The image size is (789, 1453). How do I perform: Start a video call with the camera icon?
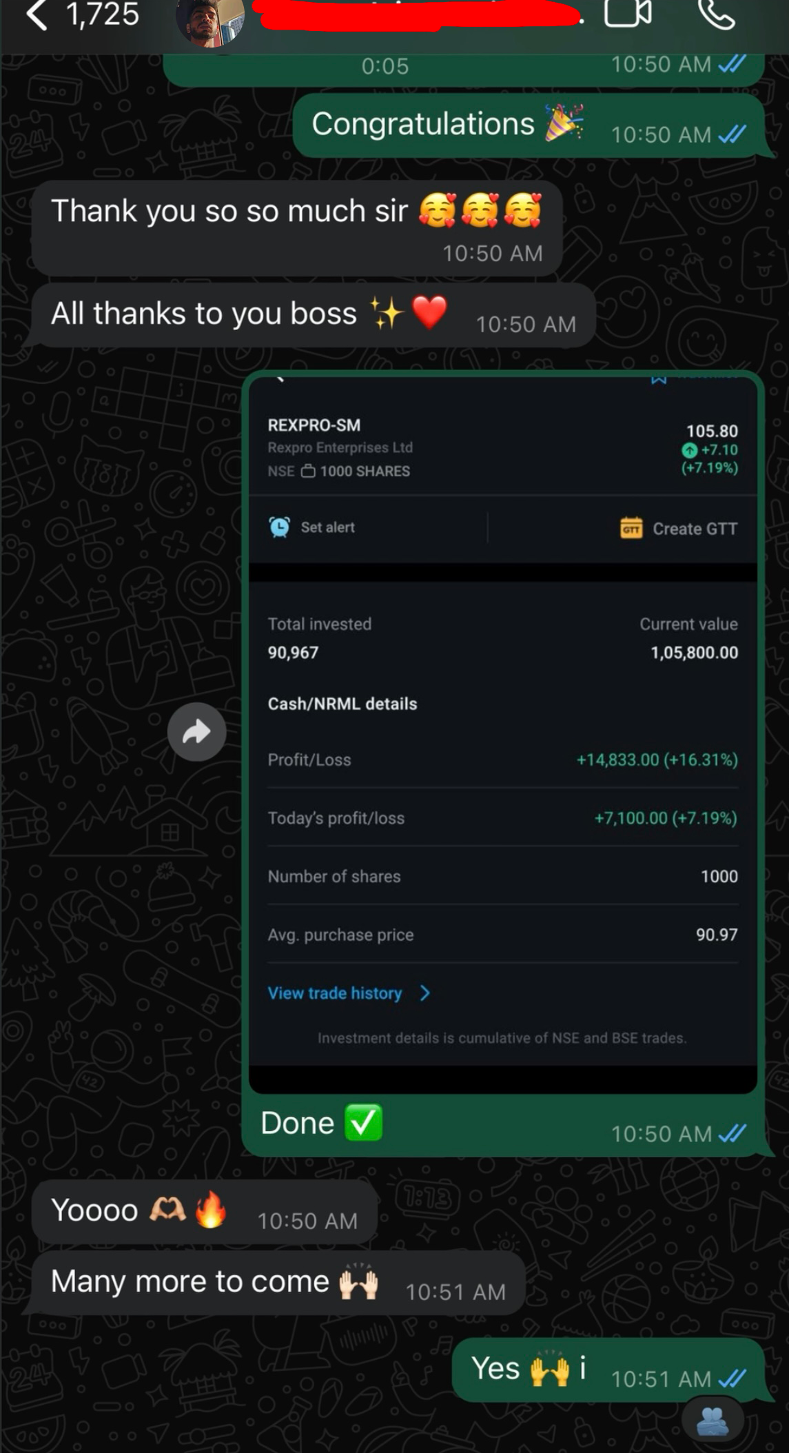tap(628, 12)
